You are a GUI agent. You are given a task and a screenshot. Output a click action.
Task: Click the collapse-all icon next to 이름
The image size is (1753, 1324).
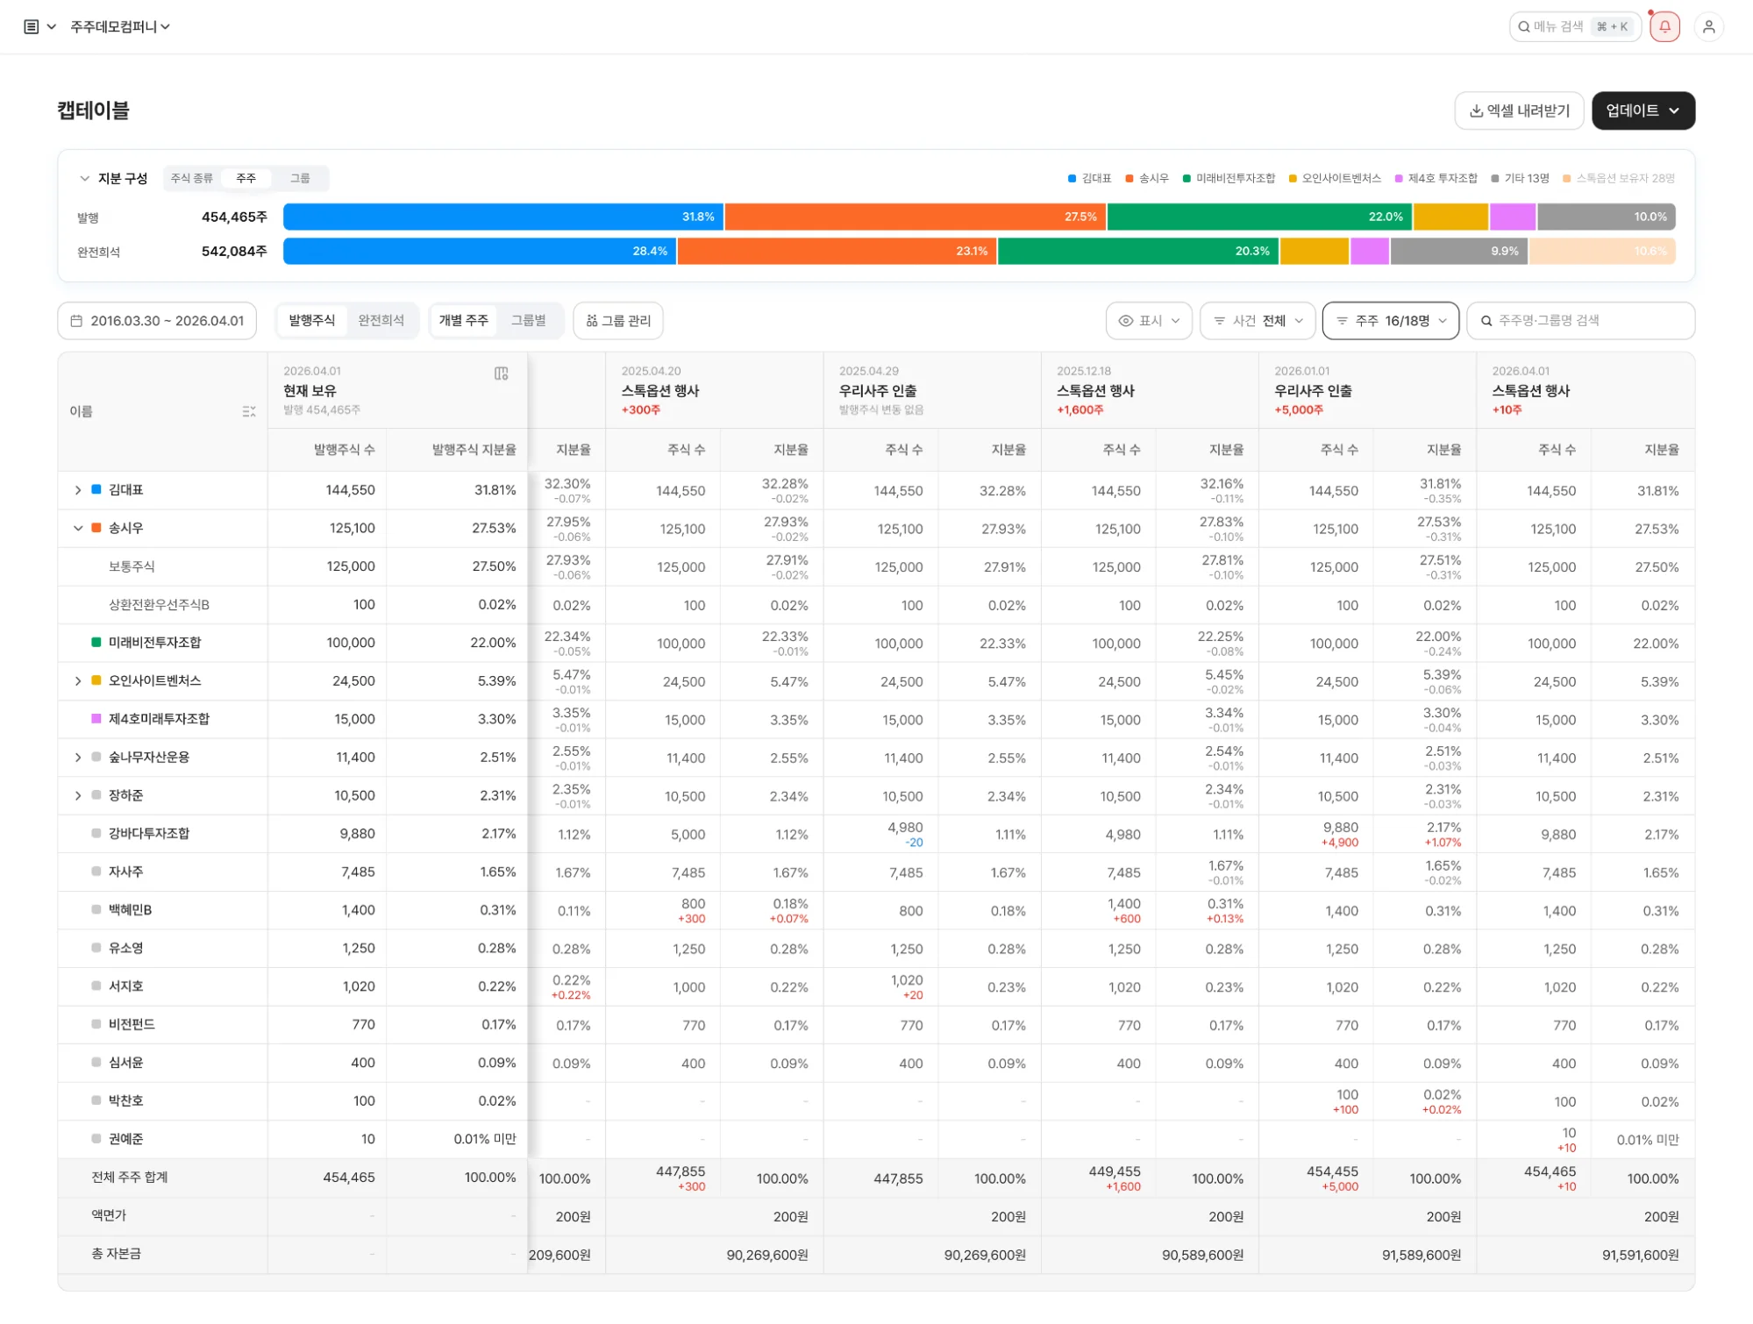point(249,411)
